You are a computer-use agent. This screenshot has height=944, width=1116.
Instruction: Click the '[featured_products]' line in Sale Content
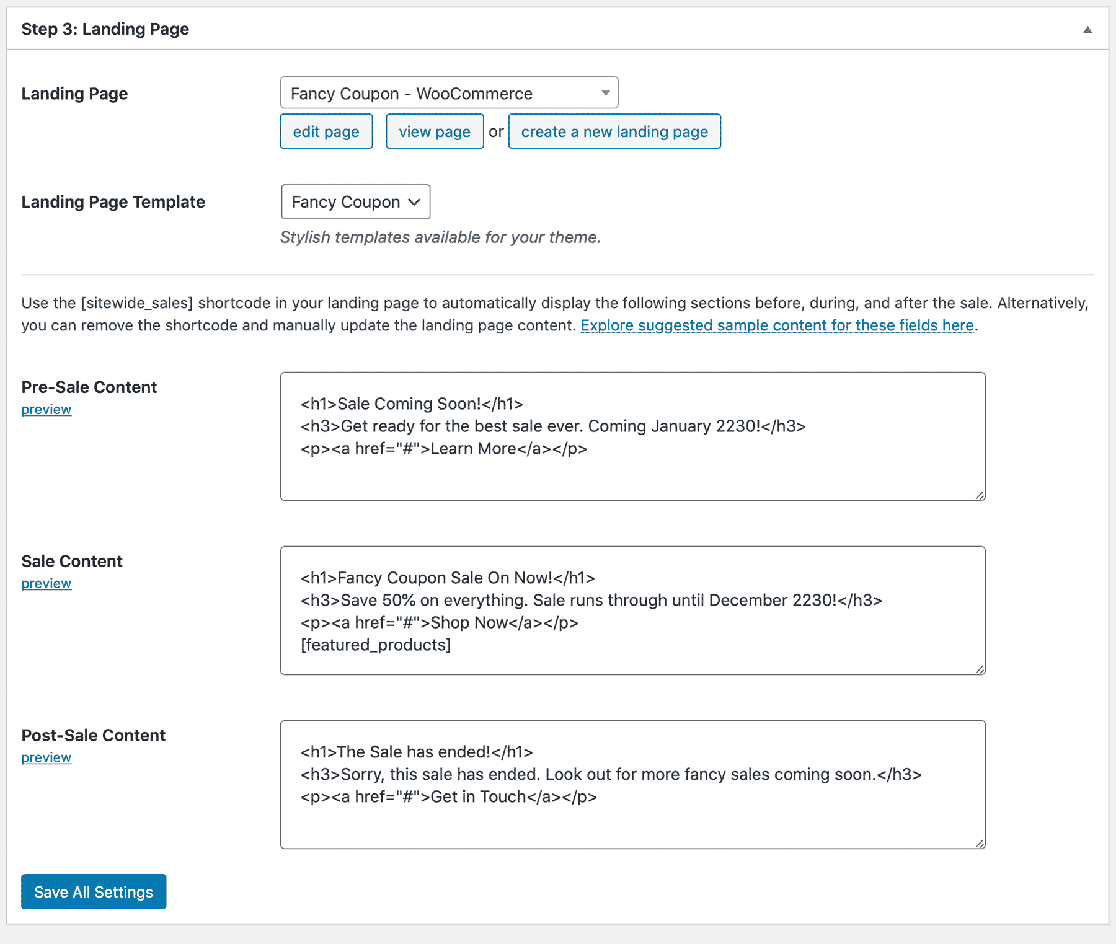pos(376,645)
